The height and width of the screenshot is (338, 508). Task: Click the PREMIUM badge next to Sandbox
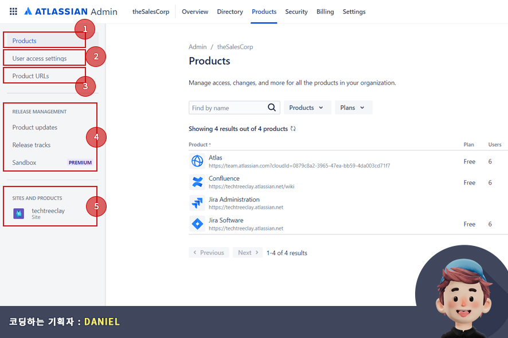click(80, 162)
